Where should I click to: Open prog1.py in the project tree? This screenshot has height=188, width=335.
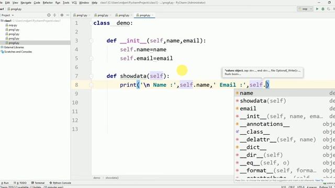point(14,30)
